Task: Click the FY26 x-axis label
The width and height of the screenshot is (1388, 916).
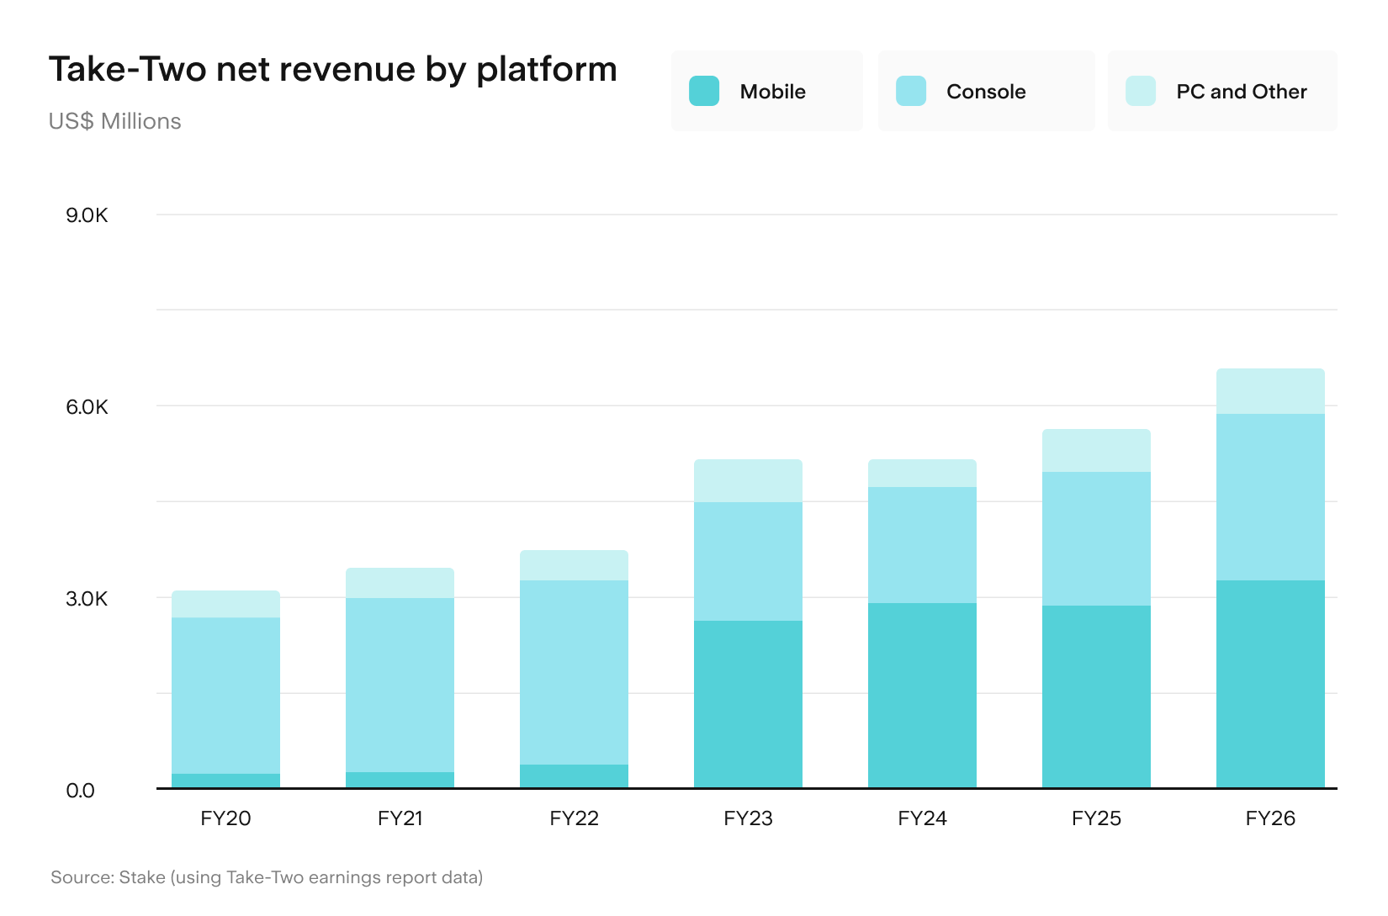Action: [1270, 818]
